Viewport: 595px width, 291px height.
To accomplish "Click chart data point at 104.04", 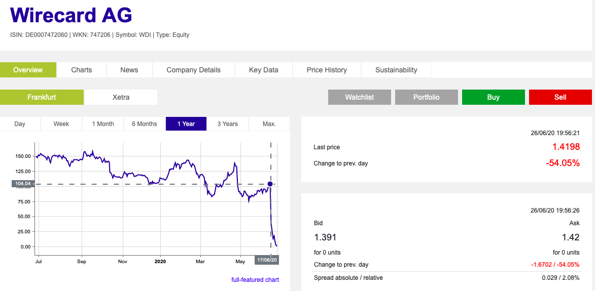I will coord(270,184).
